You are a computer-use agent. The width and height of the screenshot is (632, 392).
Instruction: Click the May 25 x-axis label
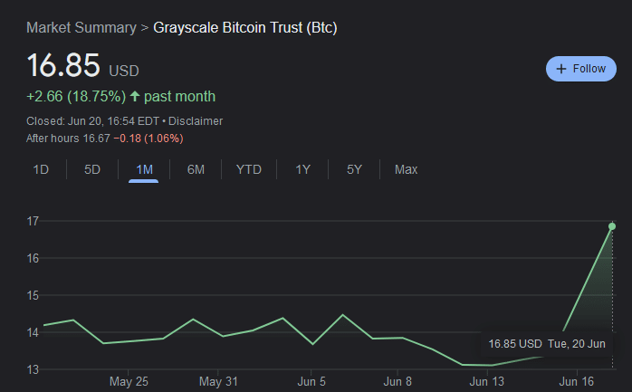(x=129, y=381)
